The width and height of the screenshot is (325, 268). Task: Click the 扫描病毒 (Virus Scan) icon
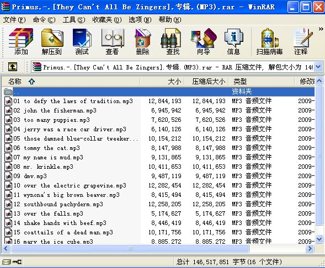(269, 41)
